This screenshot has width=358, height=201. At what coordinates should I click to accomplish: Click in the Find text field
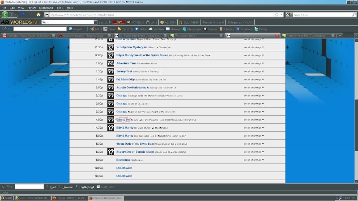29,187
